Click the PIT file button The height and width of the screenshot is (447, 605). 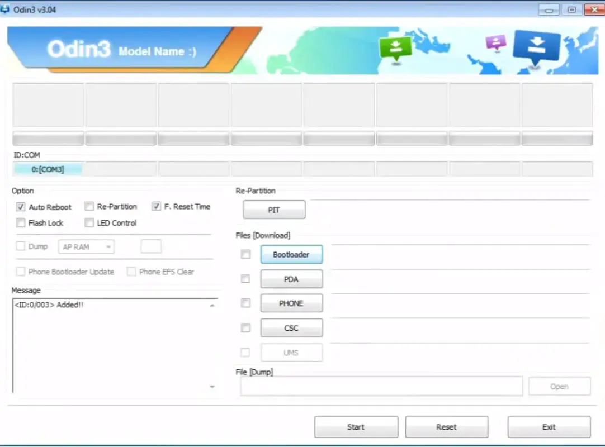pyautogui.click(x=274, y=210)
